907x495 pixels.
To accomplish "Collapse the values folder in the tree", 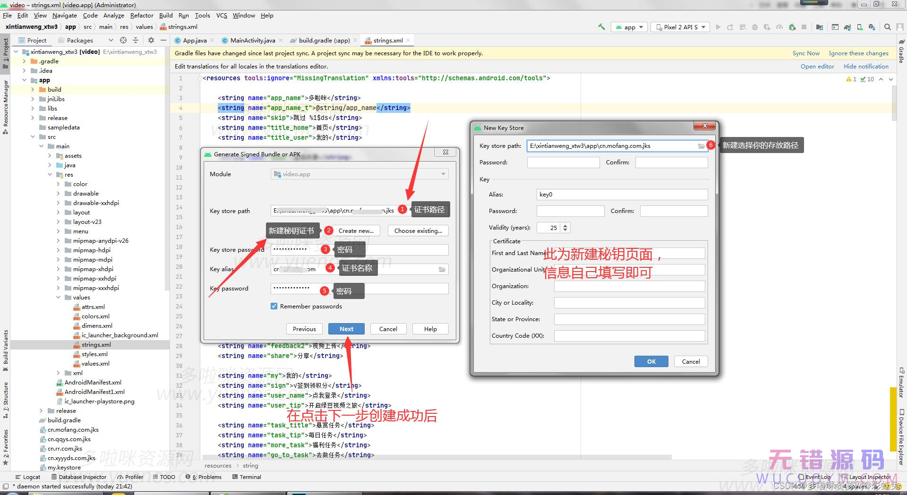I will coord(59,298).
